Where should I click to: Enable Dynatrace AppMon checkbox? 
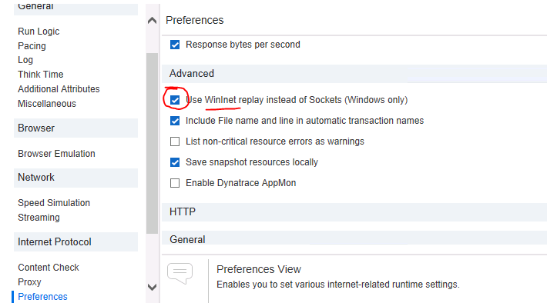(175, 183)
